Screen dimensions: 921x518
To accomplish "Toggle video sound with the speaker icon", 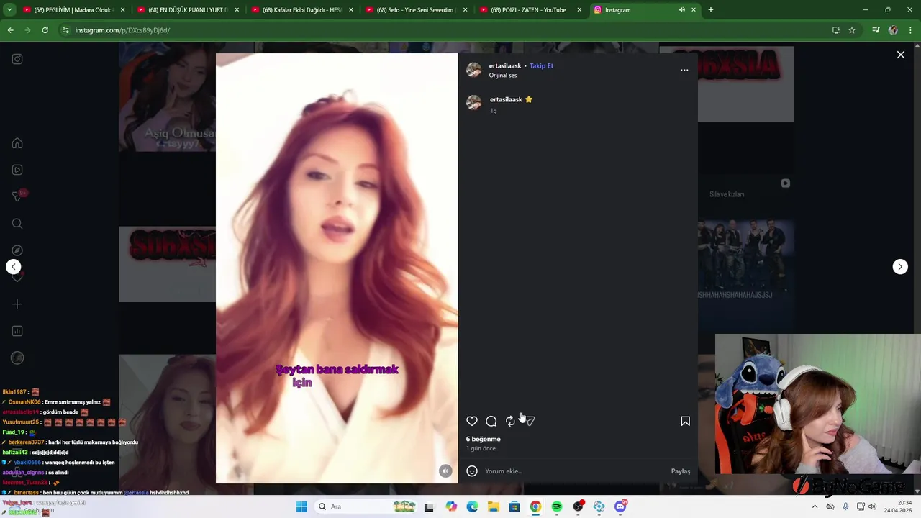I will [x=445, y=471].
